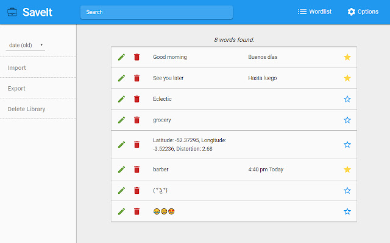Select the 'See you later' text
This screenshot has height=243, width=390.
coord(168,78)
